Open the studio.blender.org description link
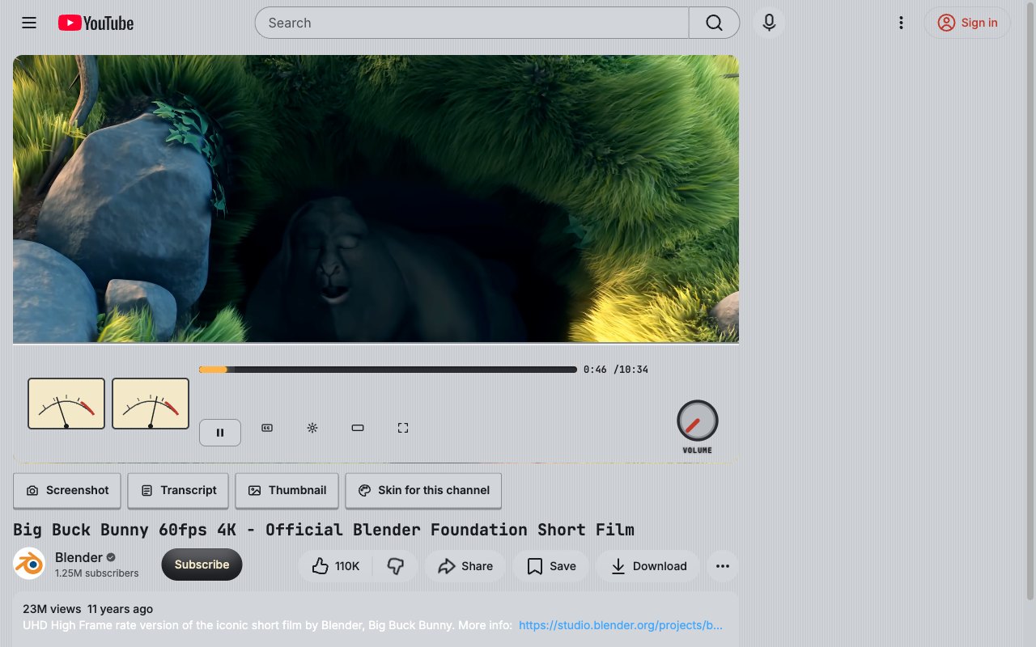Screen dimensions: 1036x647 pyautogui.click(x=621, y=625)
